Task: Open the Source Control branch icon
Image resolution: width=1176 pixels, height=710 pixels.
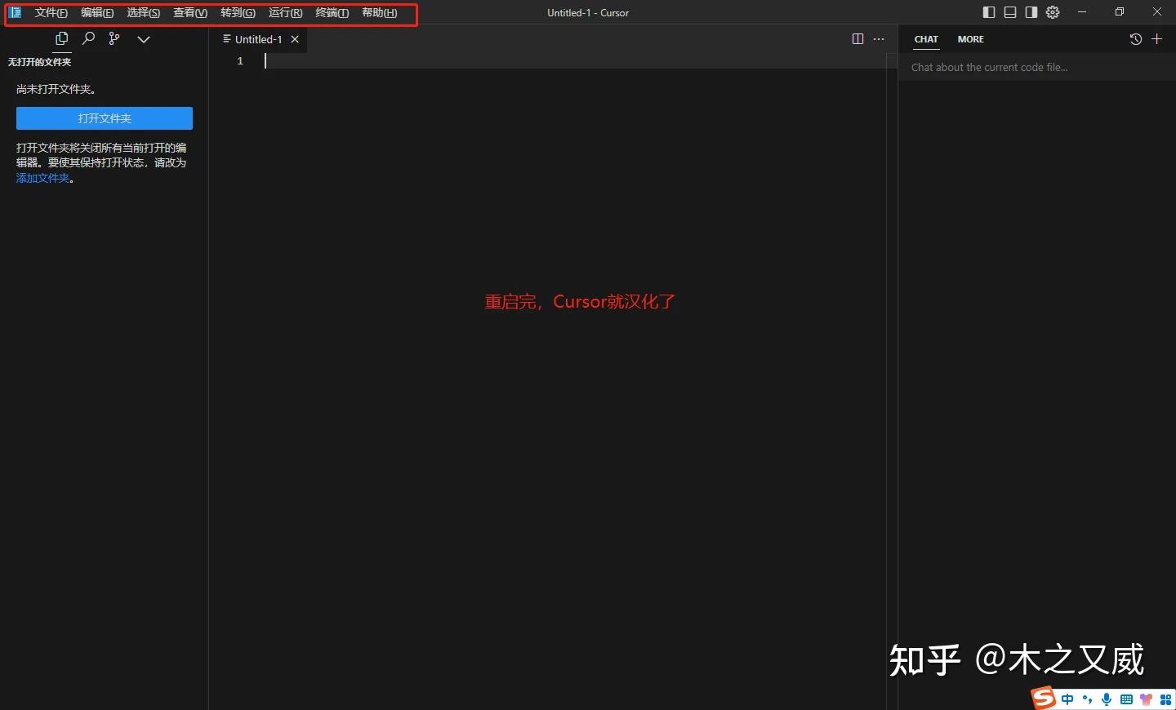Action: coord(114,38)
